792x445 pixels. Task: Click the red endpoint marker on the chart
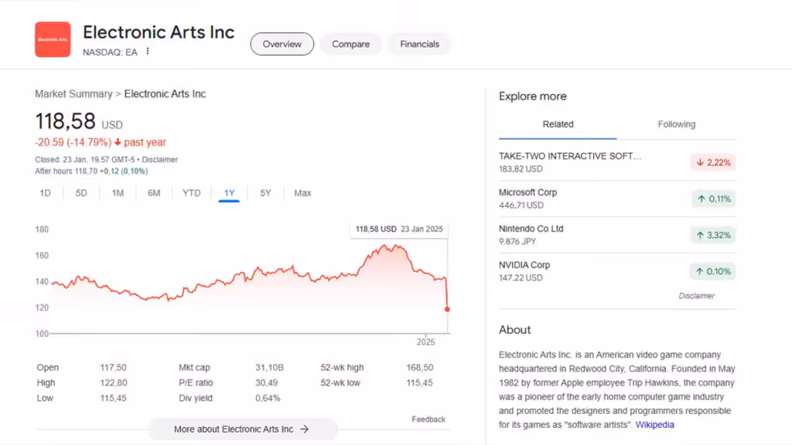tap(447, 309)
